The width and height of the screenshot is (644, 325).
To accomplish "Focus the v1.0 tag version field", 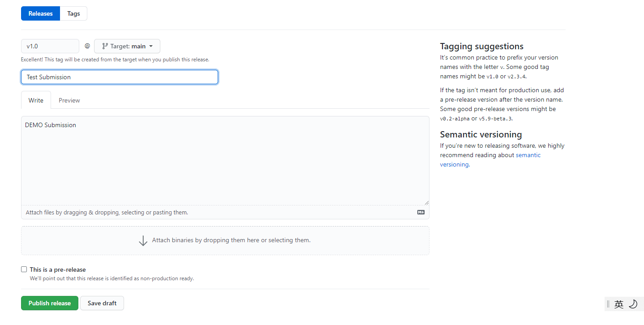I will click(x=50, y=46).
